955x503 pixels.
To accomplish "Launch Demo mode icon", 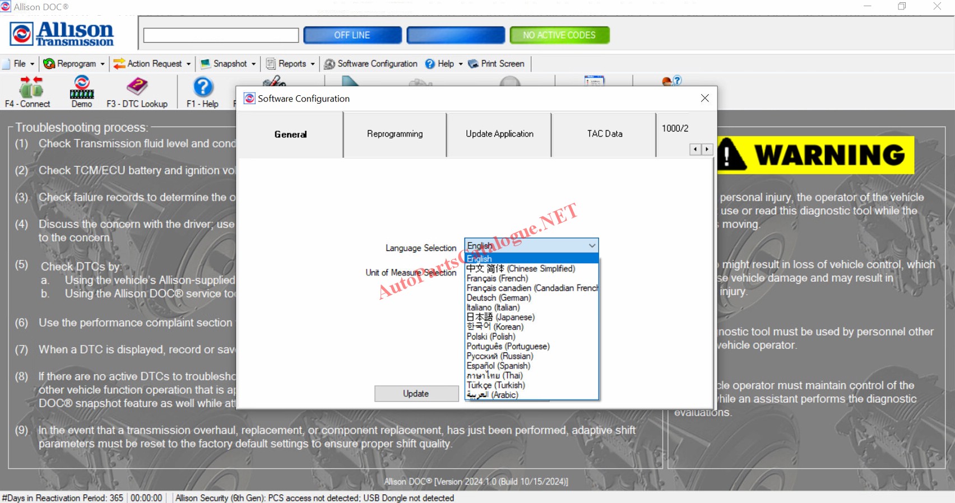I will tap(82, 88).
